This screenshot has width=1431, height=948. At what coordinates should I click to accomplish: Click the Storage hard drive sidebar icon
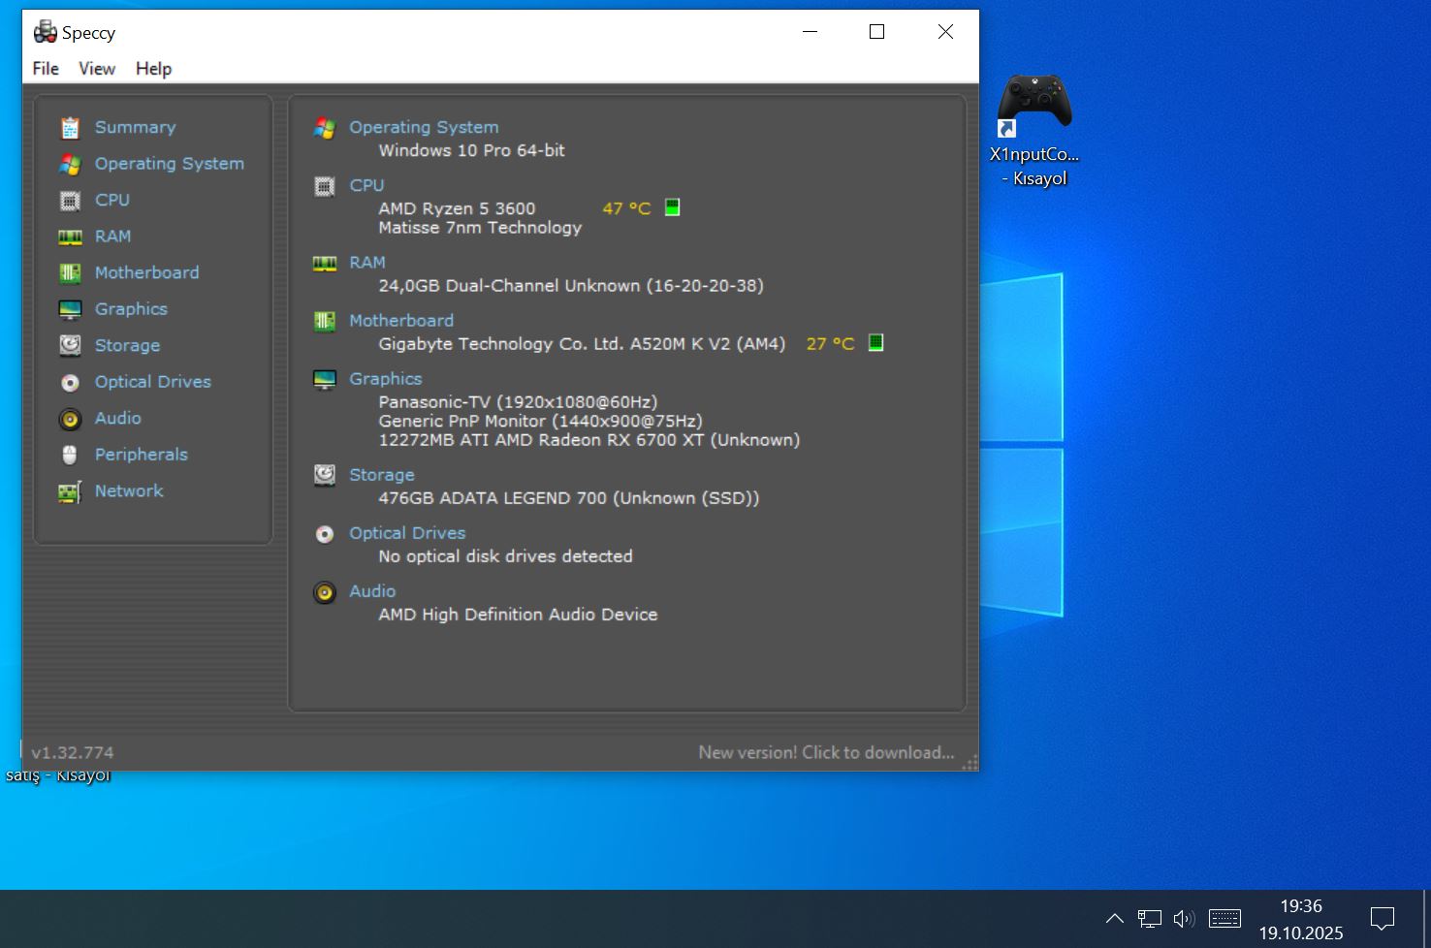[x=70, y=346]
